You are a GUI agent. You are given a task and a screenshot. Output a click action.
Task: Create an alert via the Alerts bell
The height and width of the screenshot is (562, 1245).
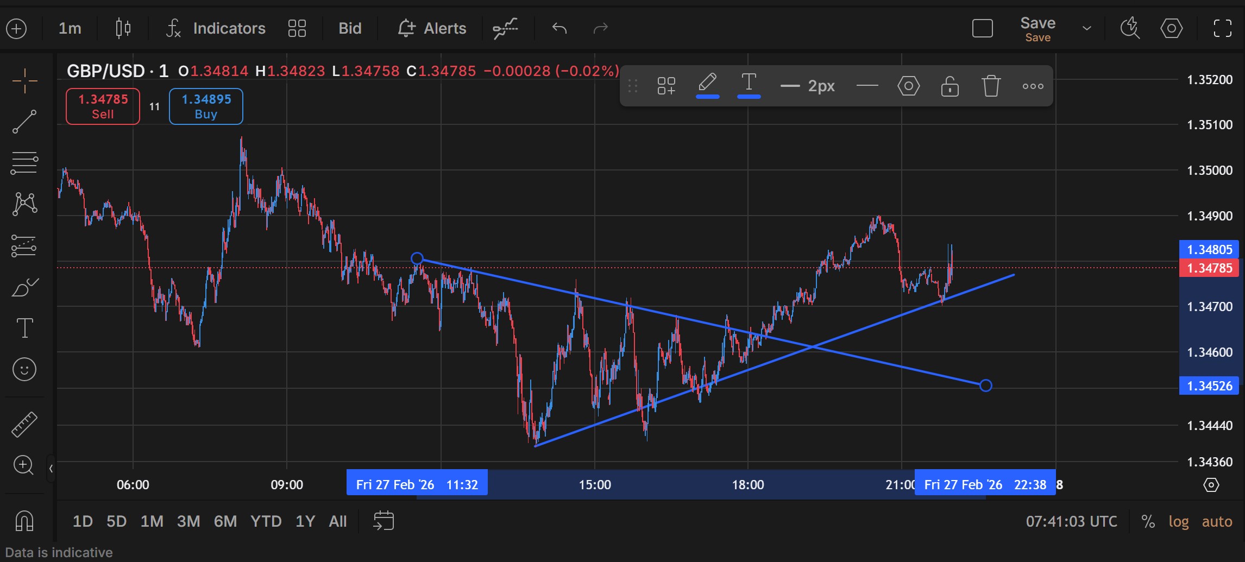coord(432,28)
